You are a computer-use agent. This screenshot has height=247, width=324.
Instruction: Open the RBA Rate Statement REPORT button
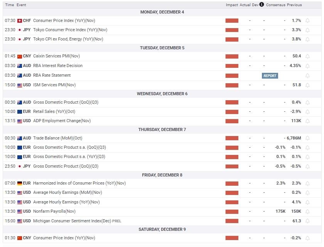(270, 76)
